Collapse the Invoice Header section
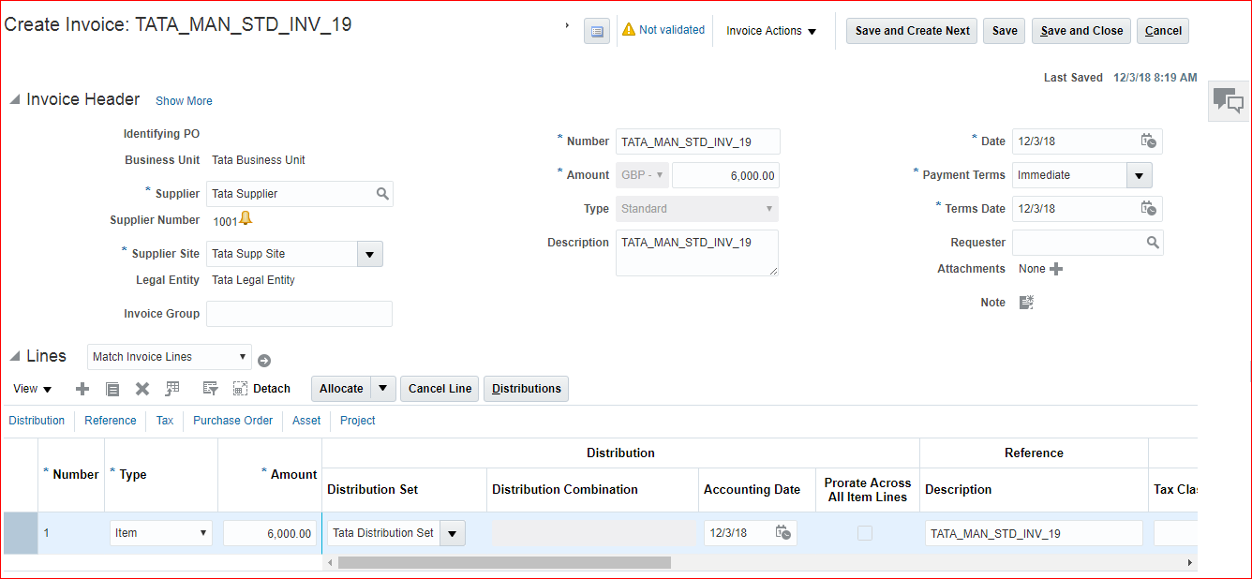1252x579 pixels. click(x=14, y=100)
